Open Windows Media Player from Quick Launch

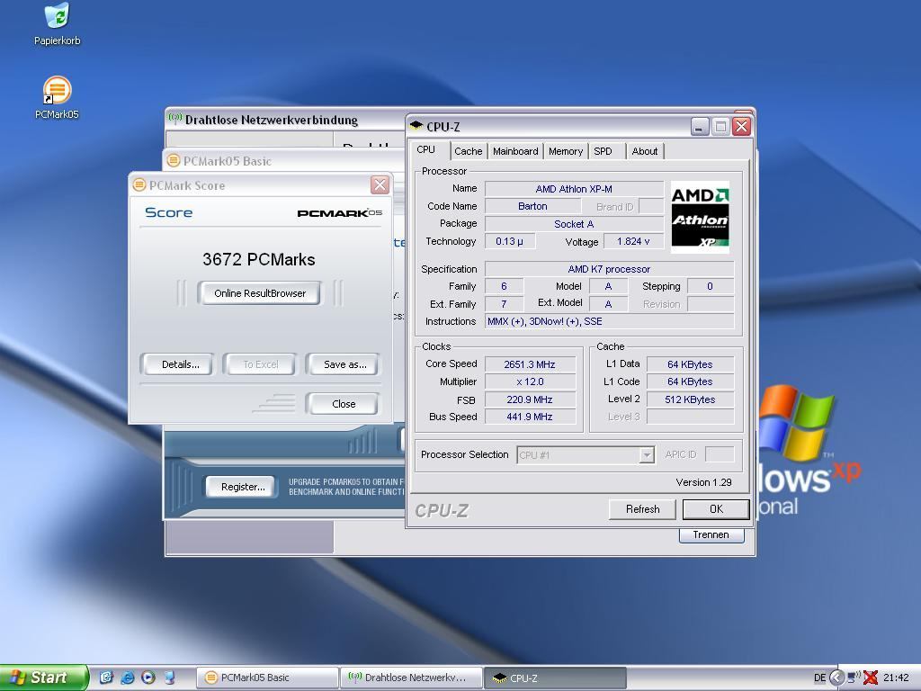coord(148,678)
